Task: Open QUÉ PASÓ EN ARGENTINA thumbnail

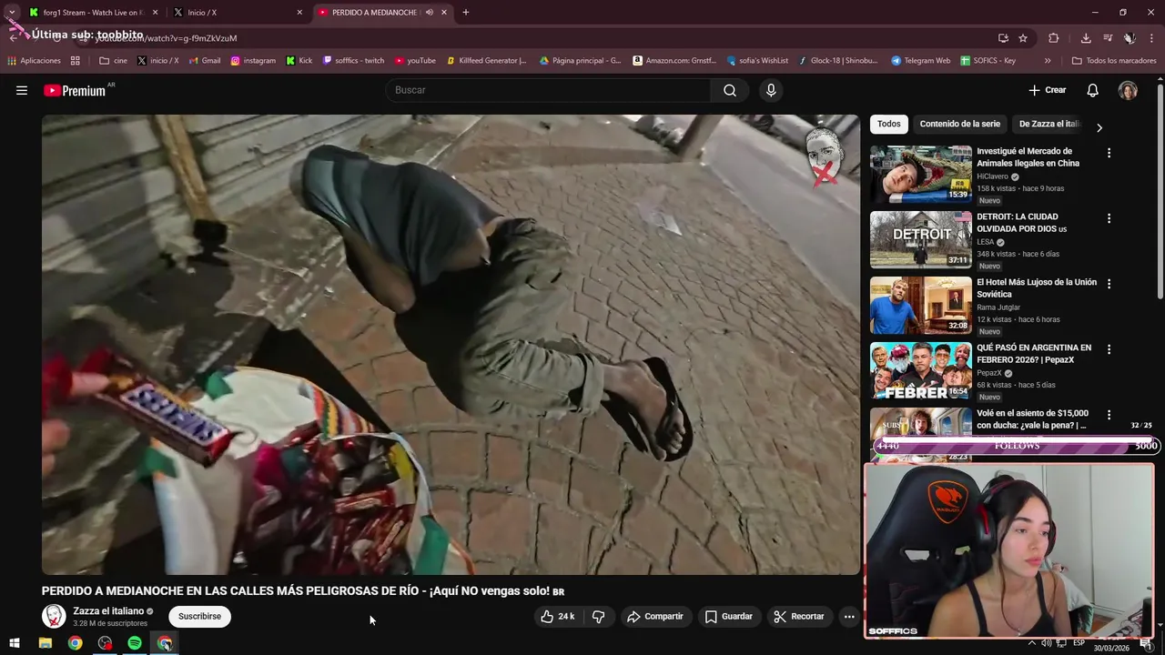Action: point(921,370)
